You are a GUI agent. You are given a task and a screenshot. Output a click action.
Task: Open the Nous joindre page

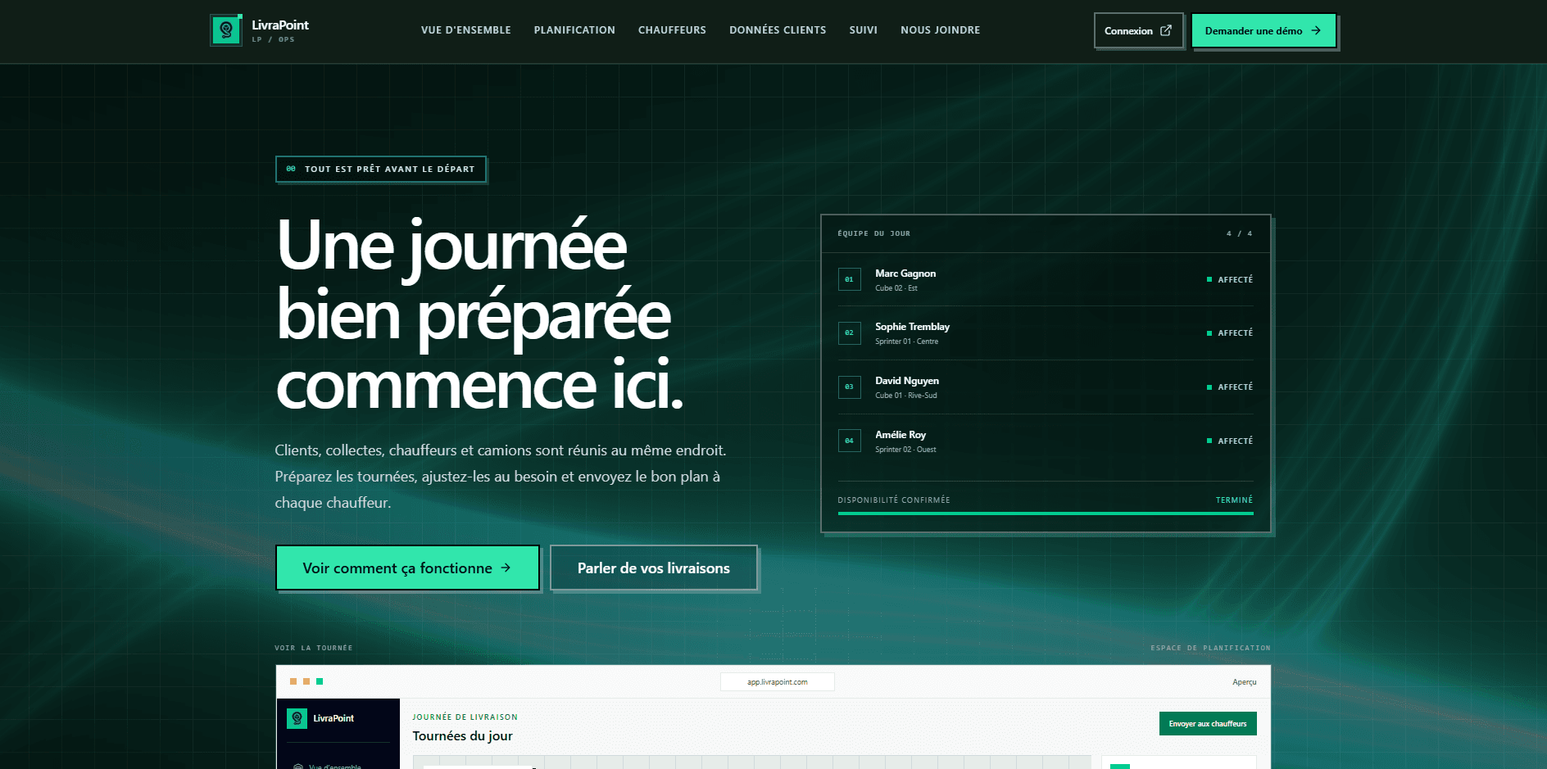click(x=940, y=30)
